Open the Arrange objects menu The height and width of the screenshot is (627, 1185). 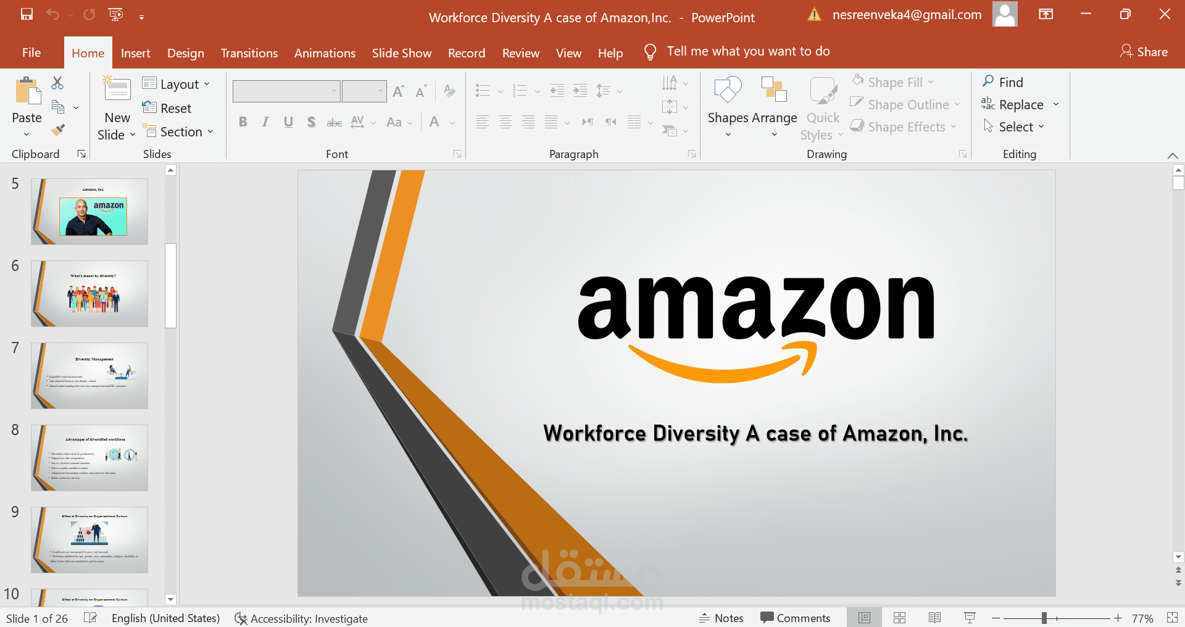pyautogui.click(x=774, y=106)
